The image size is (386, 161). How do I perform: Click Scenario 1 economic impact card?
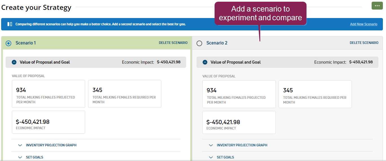point(48,122)
